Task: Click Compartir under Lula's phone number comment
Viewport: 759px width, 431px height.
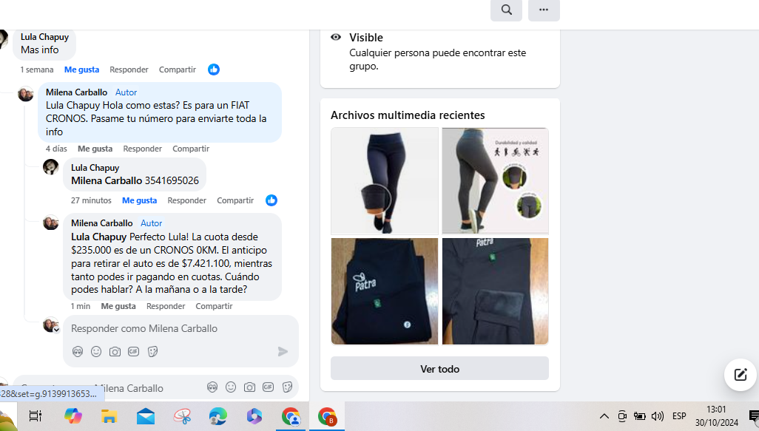Action: [x=235, y=200]
